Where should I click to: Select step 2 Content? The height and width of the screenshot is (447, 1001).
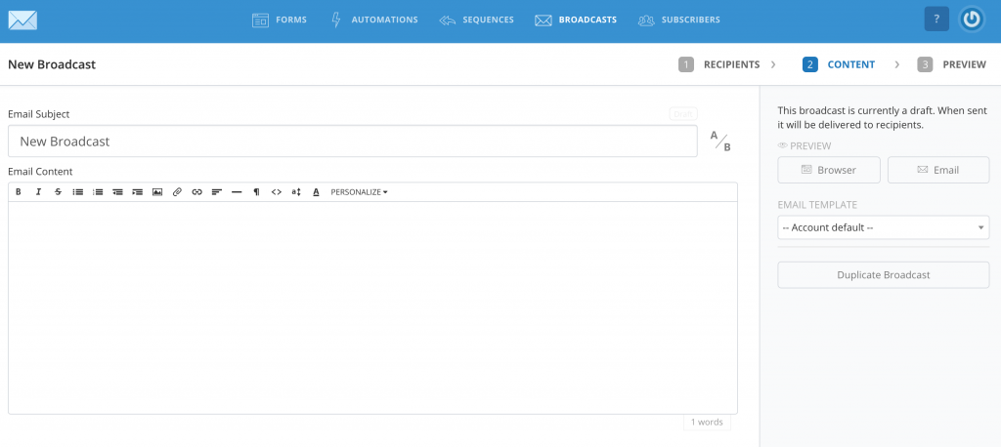(x=839, y=64)
